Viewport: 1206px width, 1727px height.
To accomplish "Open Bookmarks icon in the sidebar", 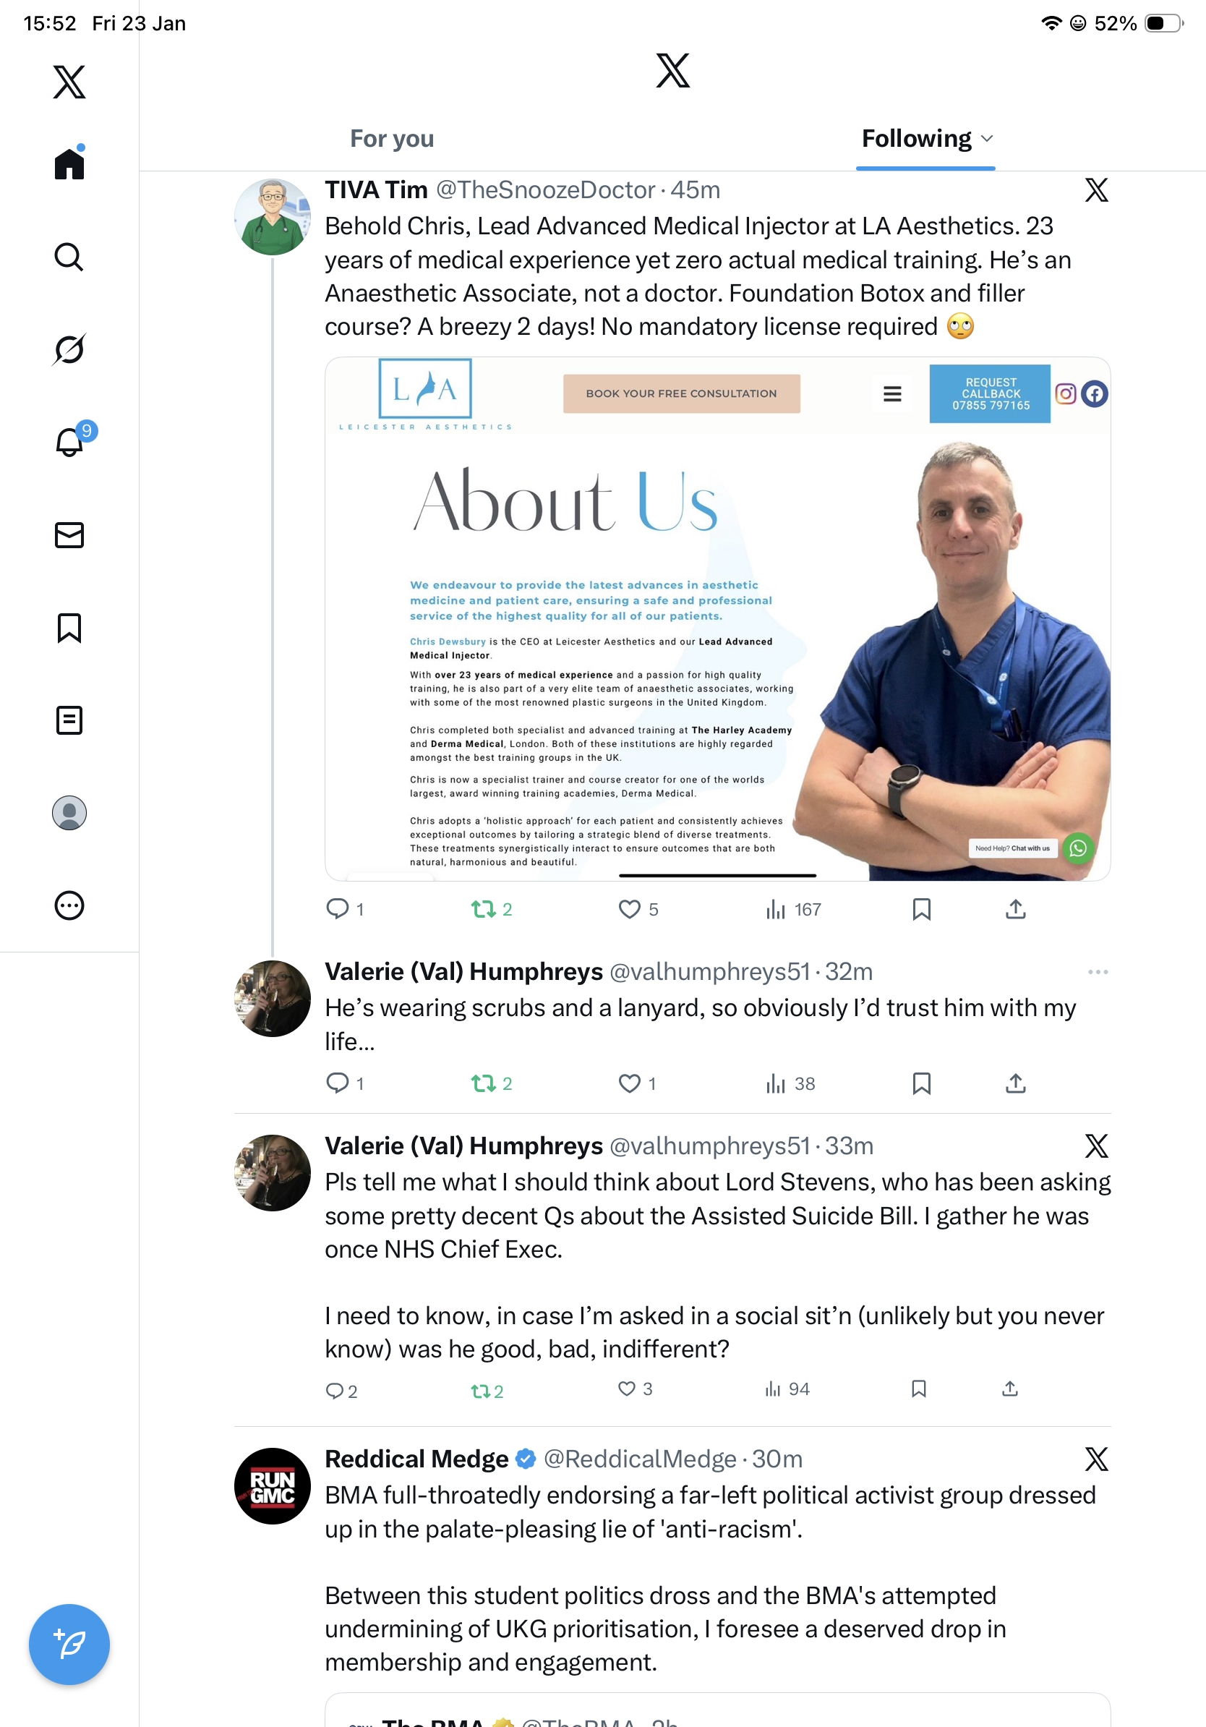I will [x=69, y=627].
